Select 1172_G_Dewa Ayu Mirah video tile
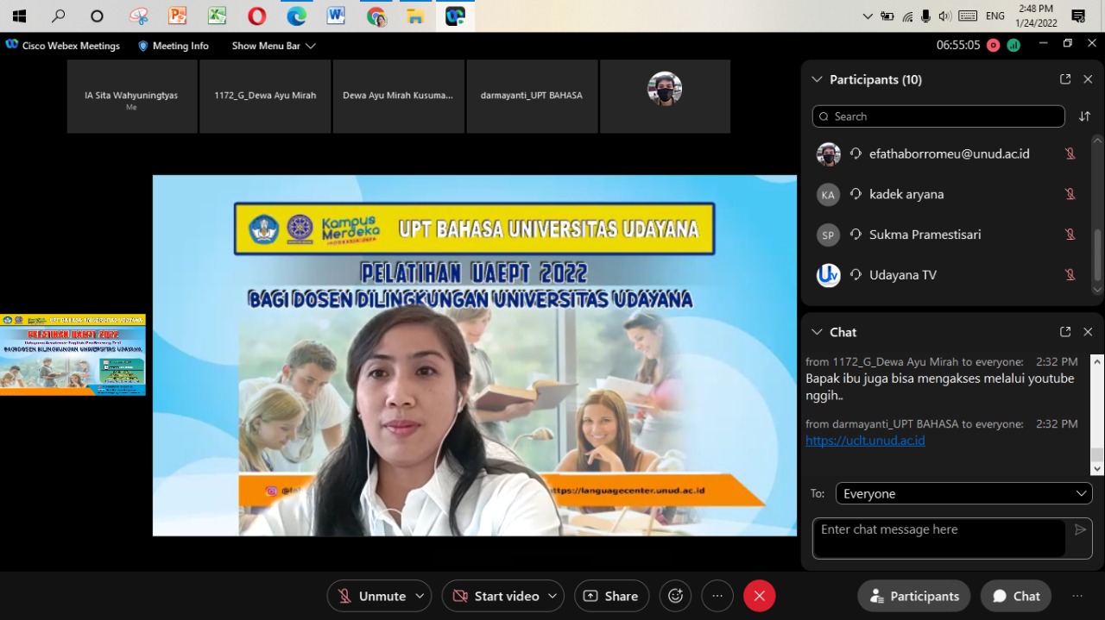The height and width of the screenshot is (620, 1105). point(265,97)
